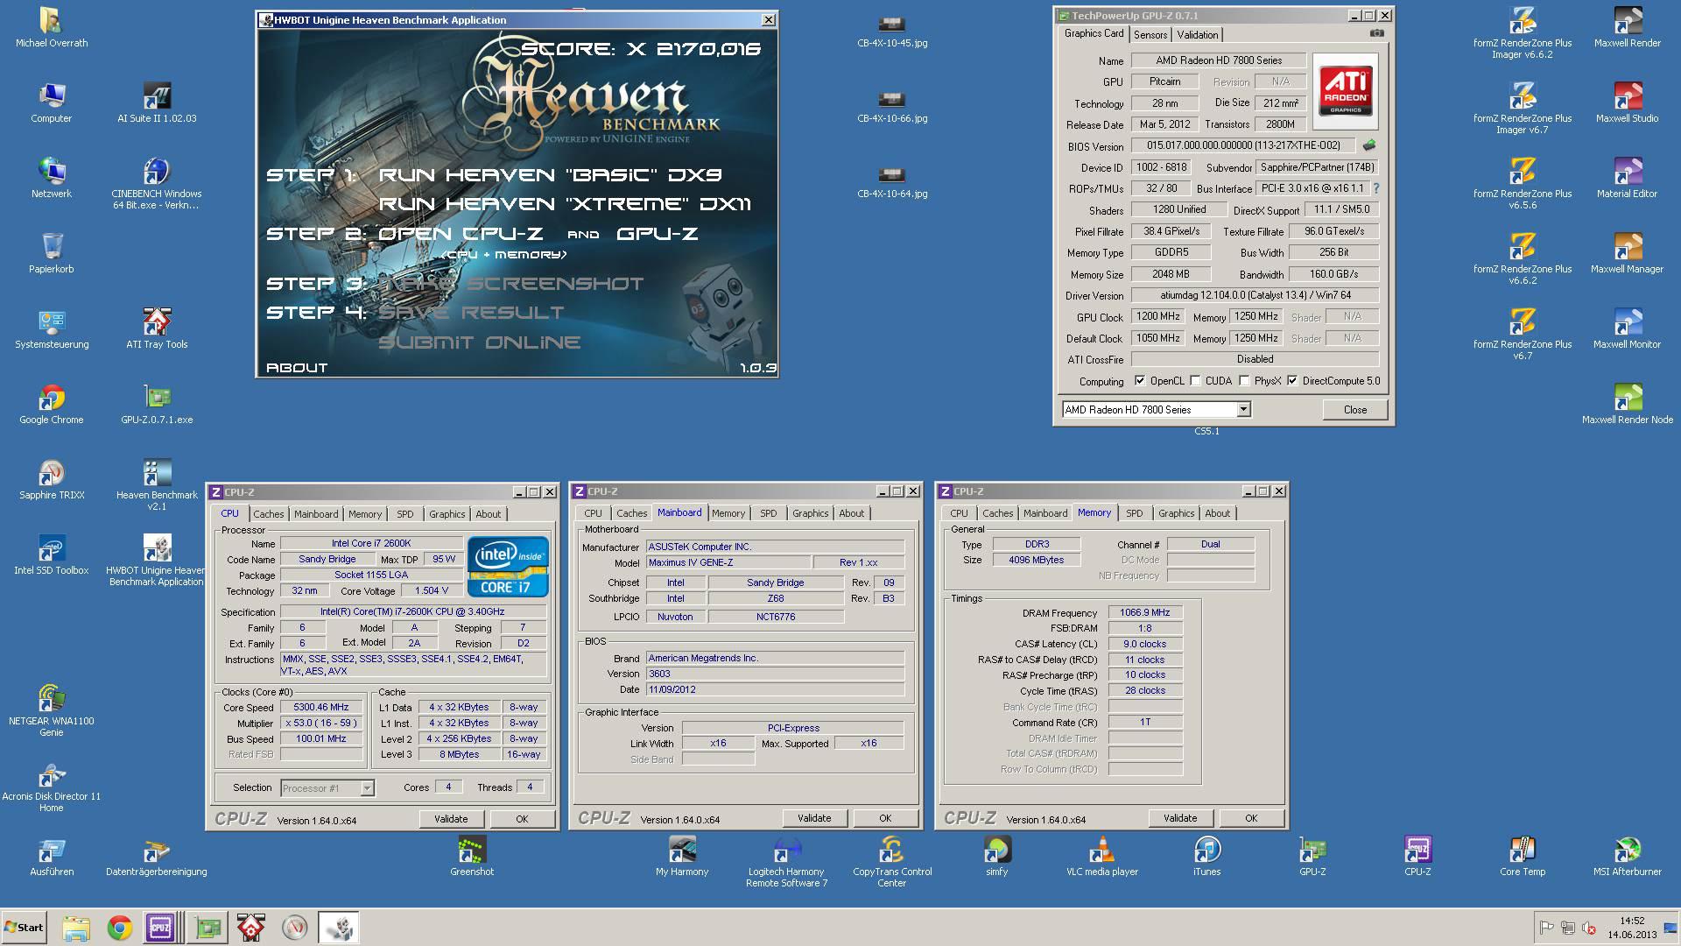Screen dimensions: 1681x946
Task: Open Sapphire TRIXX desktop icon
Action: click(52, 478)
